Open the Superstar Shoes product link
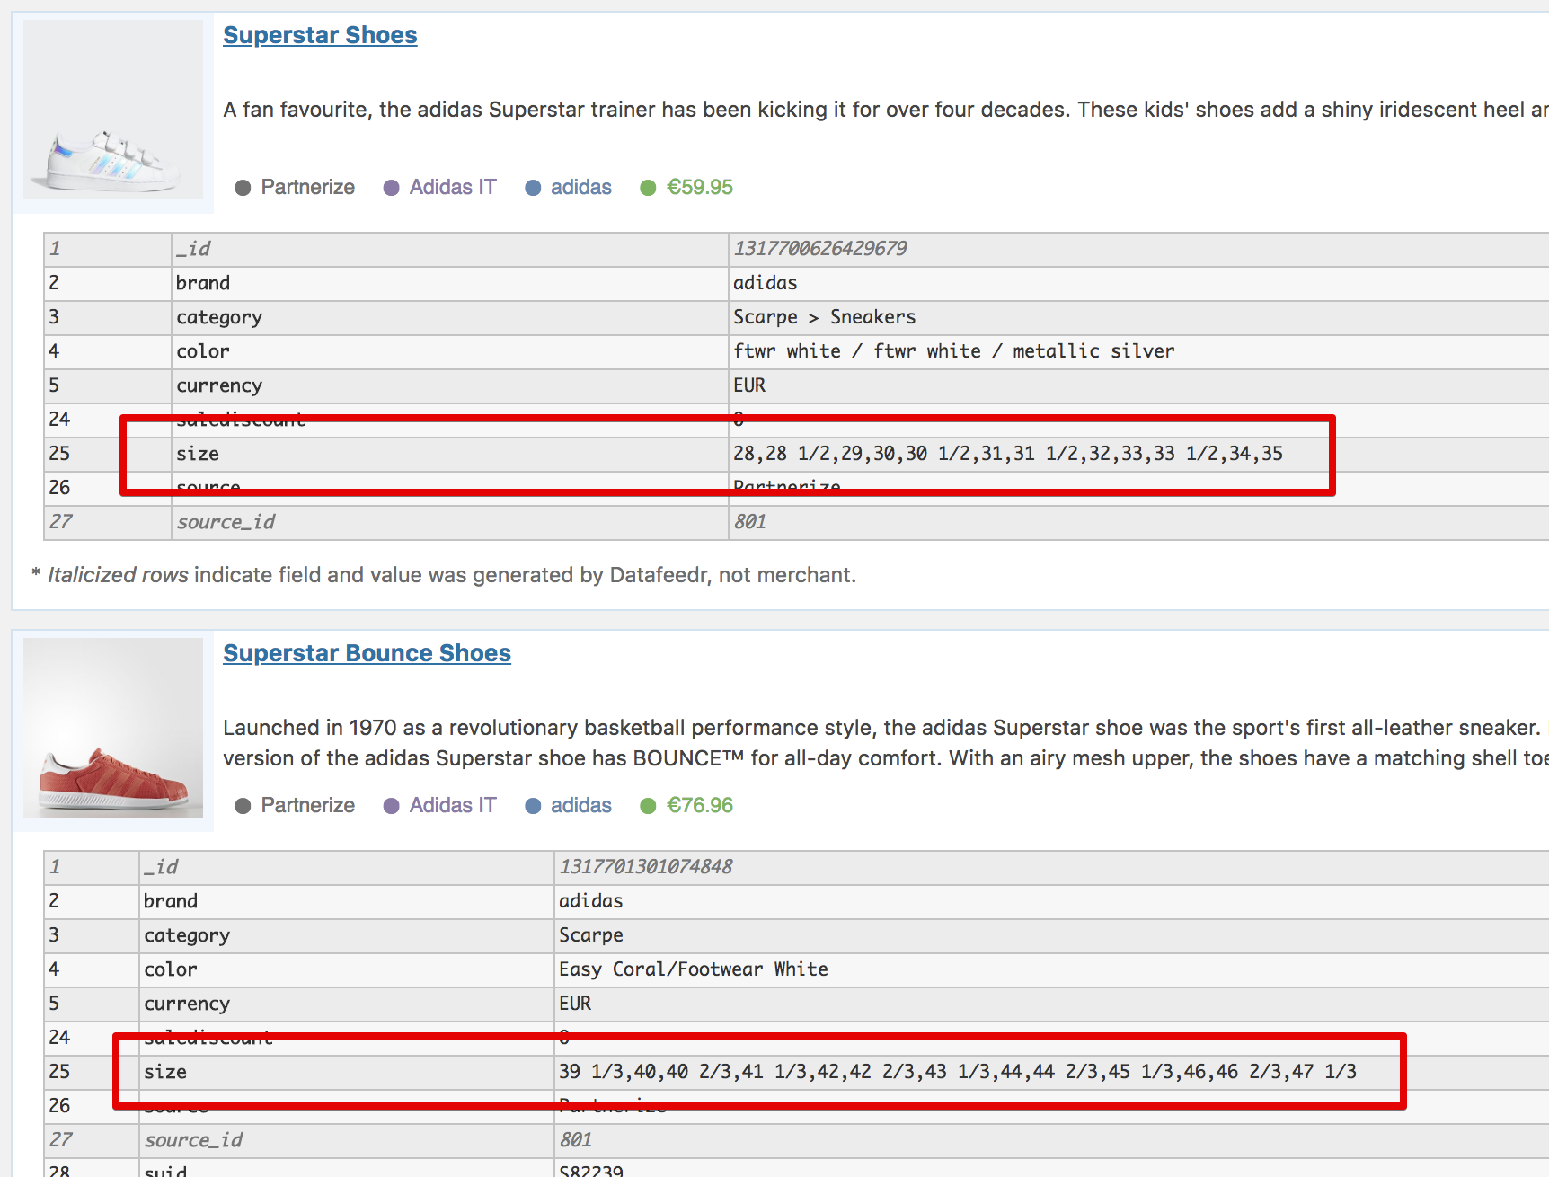This screenshot has height=1177, width=1549. [320, 35]
